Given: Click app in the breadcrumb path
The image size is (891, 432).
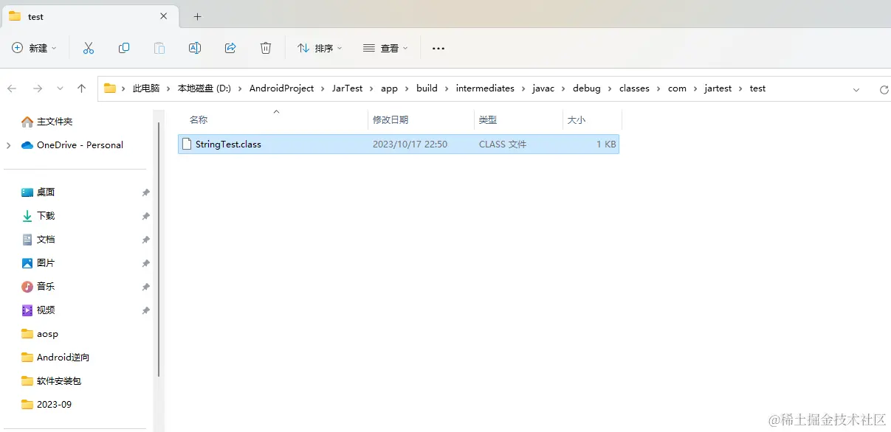Looking at the screenshot, I should click(x=389, y=88).
